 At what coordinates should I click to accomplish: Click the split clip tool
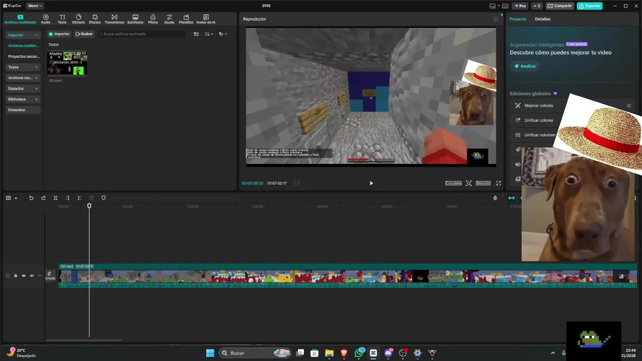coord(55,198)
